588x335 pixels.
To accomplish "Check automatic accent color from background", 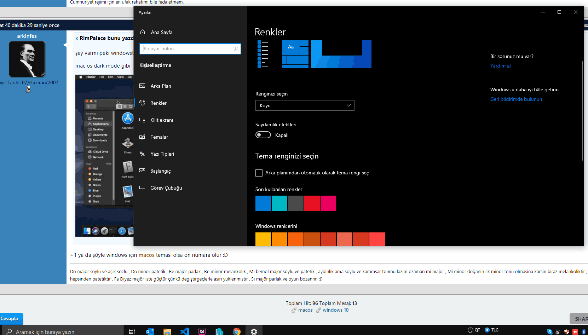I will coord(259,173).
